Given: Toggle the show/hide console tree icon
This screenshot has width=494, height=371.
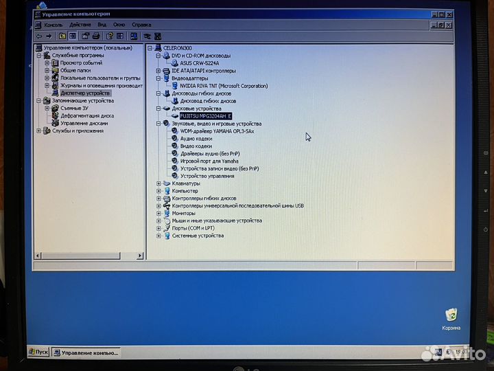Looking at the screenshot, I should (x=73, y=36).
